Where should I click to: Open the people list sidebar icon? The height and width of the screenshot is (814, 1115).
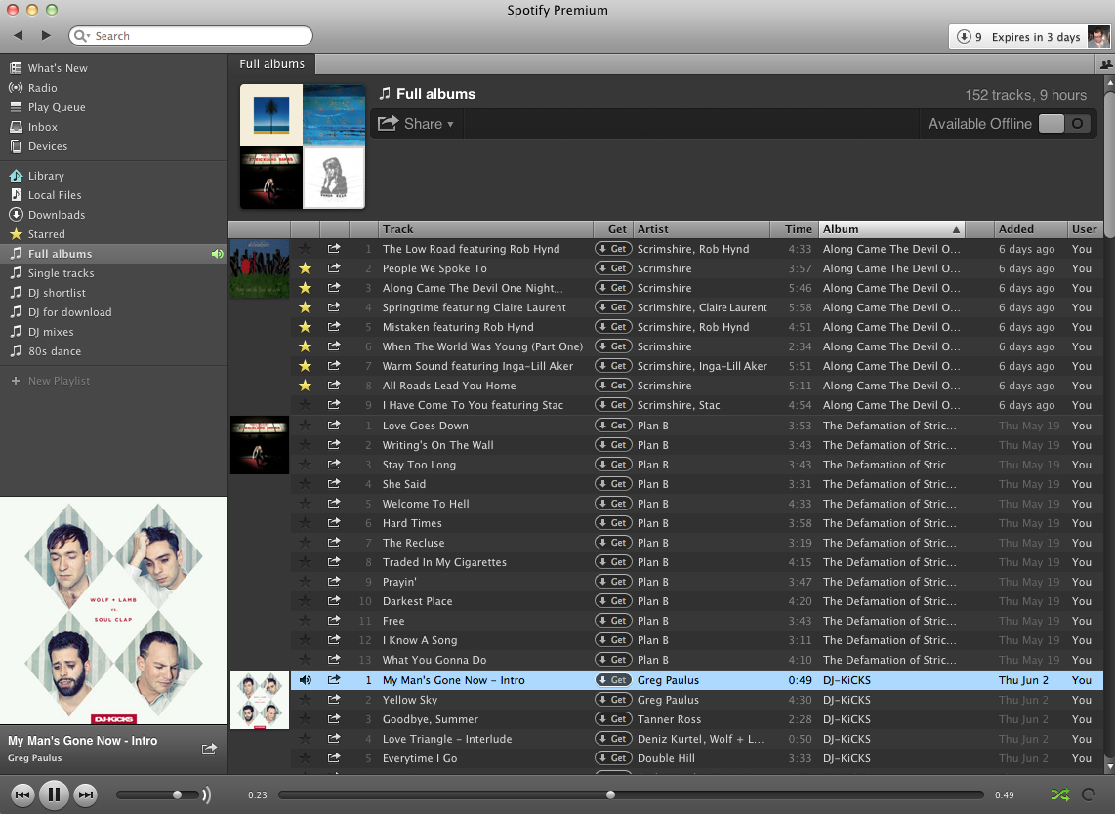(1105, 64)
